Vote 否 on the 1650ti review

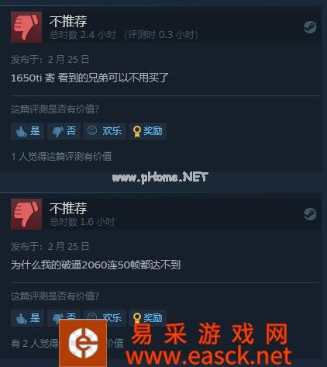point(64,131)
